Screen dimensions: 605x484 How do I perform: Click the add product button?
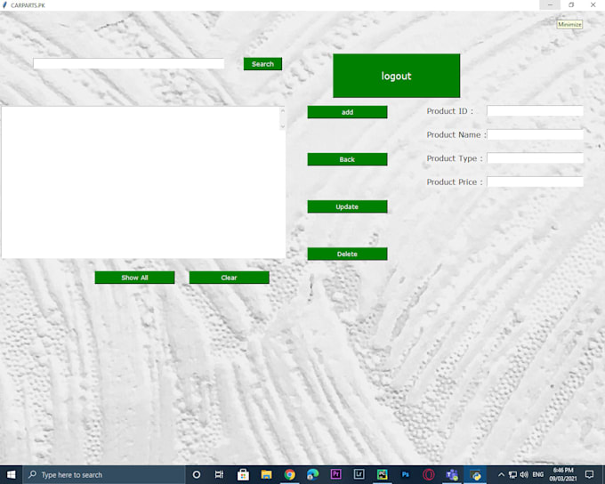(347, 112)
